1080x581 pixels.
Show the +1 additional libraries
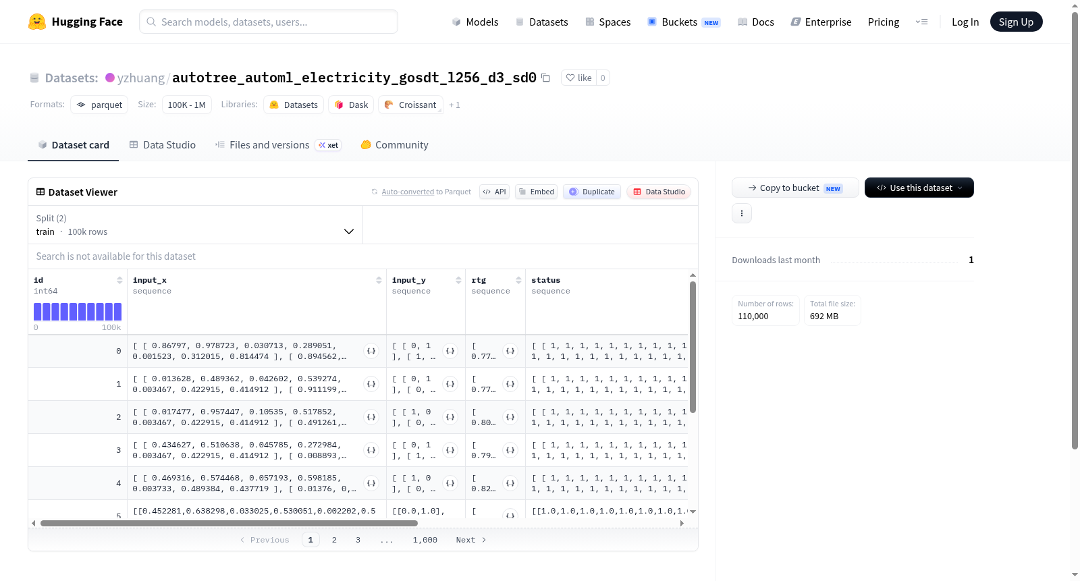click(454, 105)
